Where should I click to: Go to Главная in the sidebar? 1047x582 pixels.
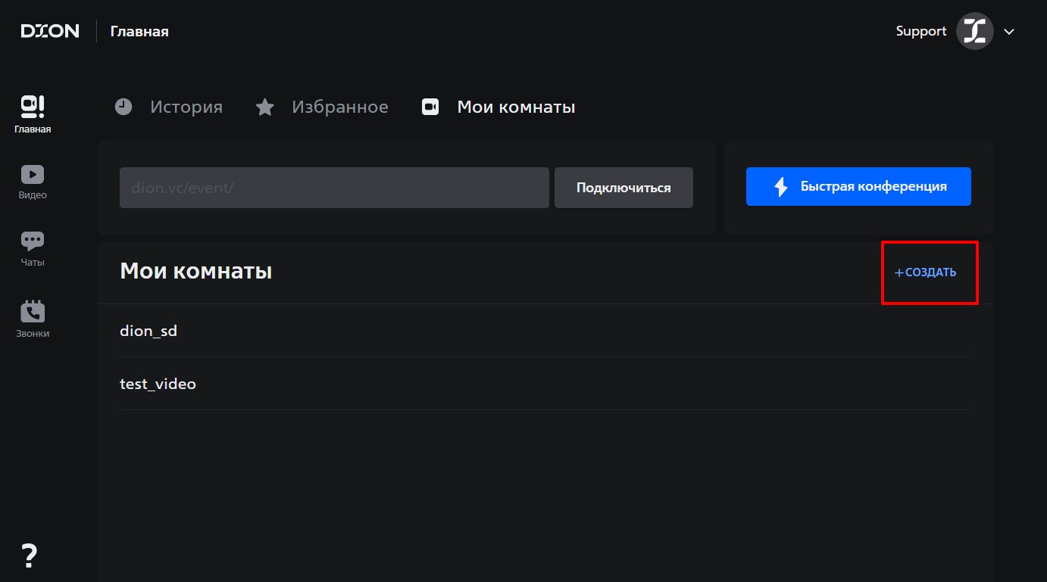click(33, 114)
